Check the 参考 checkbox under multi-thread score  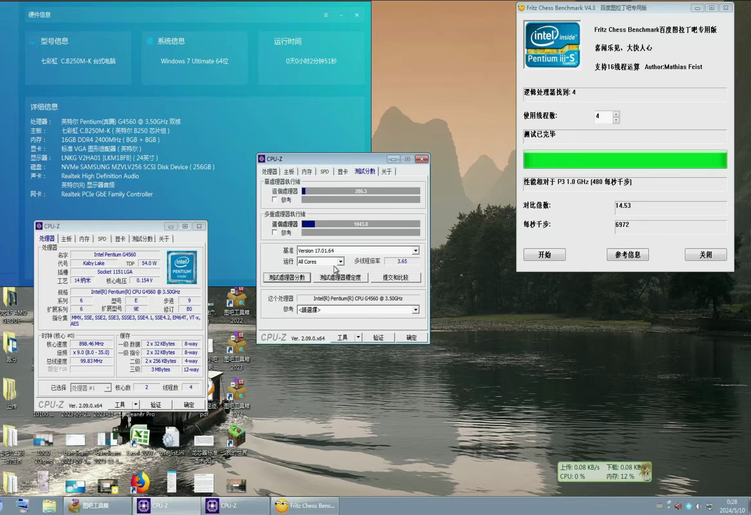(275, 232)
